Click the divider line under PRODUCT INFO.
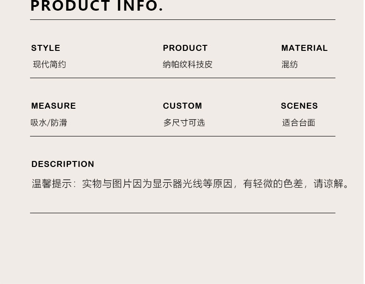Image resolution: width=365 pixels, height=284 pixels. coord(182,20)
